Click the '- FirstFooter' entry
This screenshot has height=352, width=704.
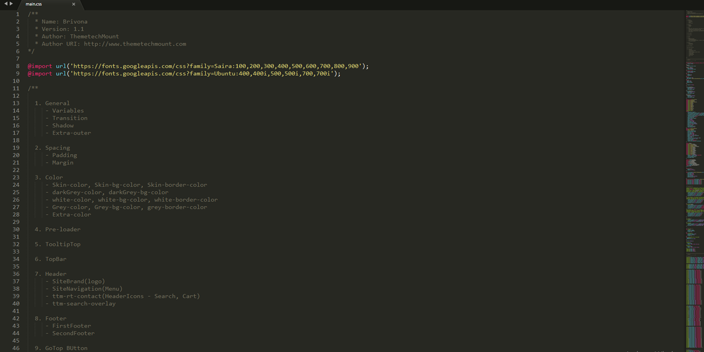point(68,326)
